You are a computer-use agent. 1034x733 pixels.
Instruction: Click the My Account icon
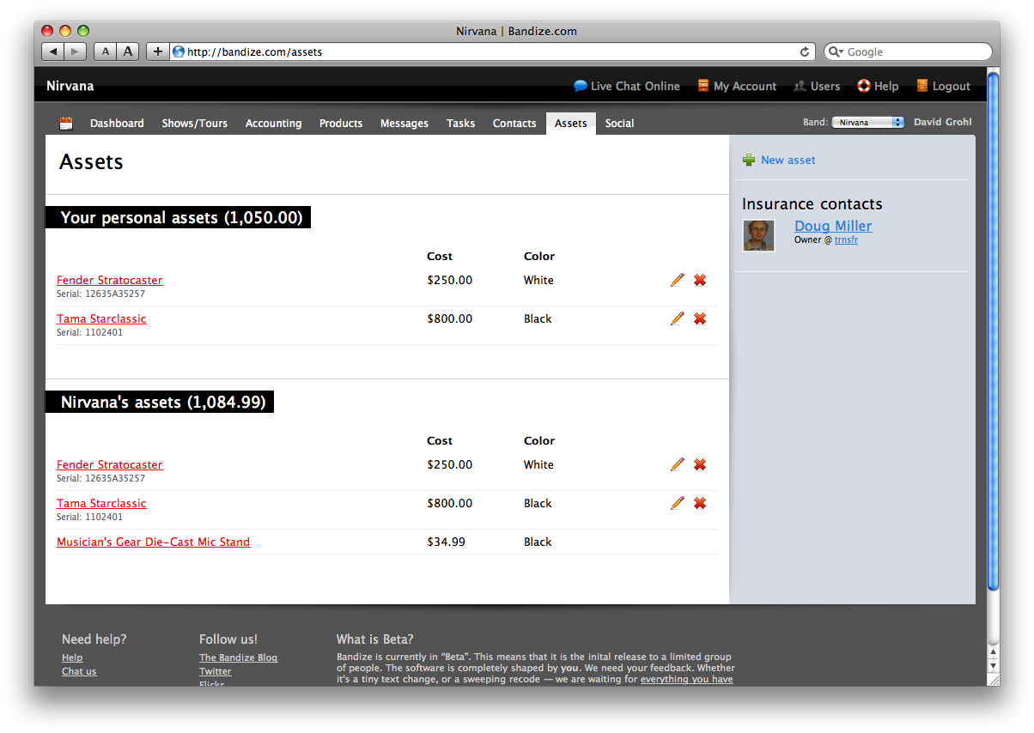[x=703, y=86]
